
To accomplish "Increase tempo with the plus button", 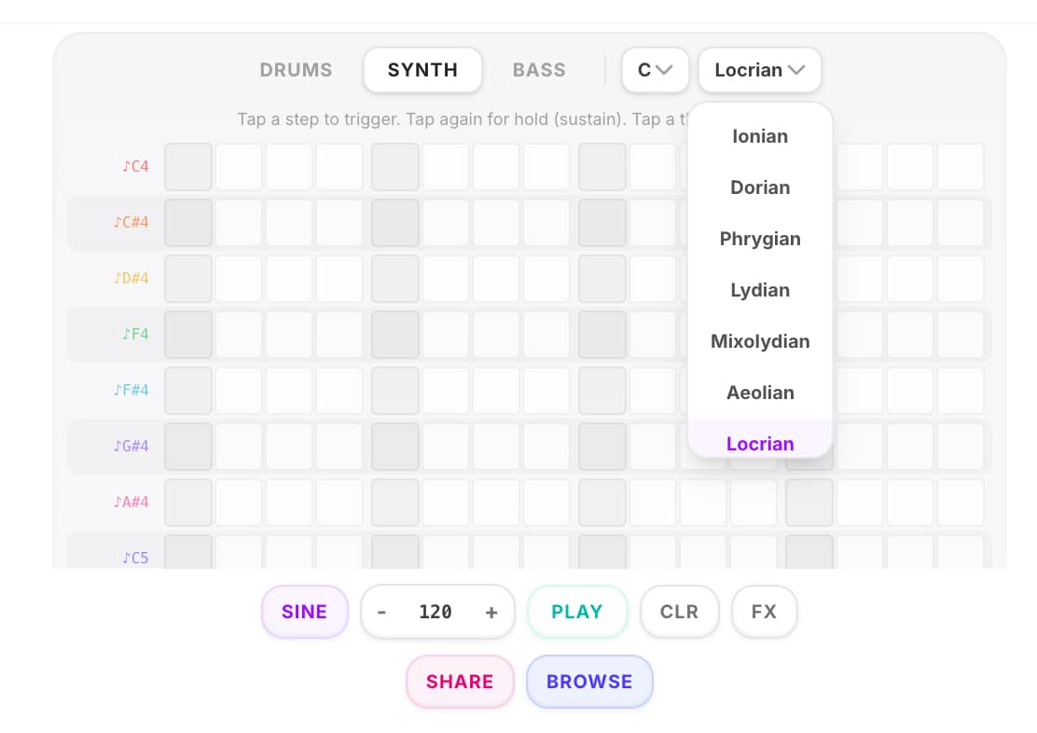I will click(x=491, y=612).
